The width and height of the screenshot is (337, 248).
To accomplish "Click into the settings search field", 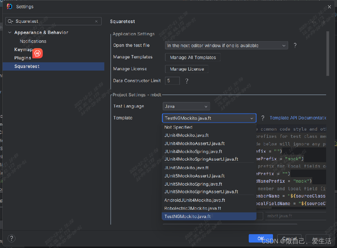I will 53,21.
